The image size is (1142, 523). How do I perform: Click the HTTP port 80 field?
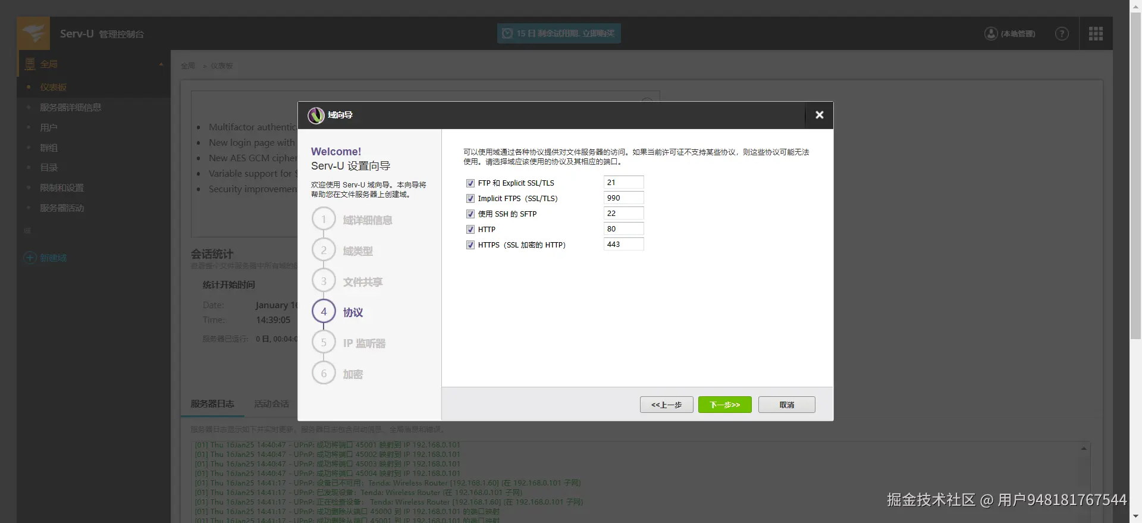coord(623,229)
